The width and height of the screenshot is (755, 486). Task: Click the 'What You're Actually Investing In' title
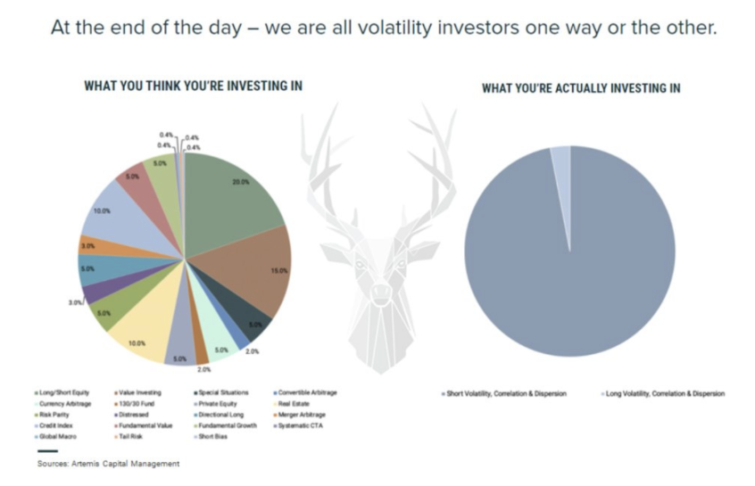coord(581,88)
